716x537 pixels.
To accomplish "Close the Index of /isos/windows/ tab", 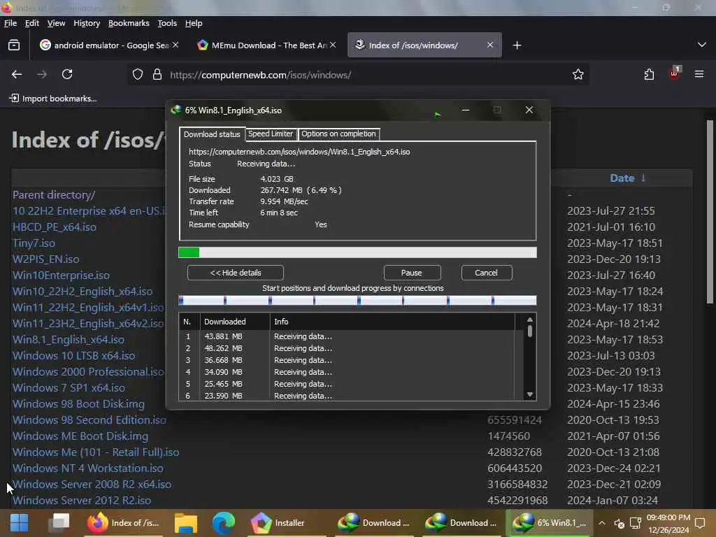I will [x=490, y=45].
